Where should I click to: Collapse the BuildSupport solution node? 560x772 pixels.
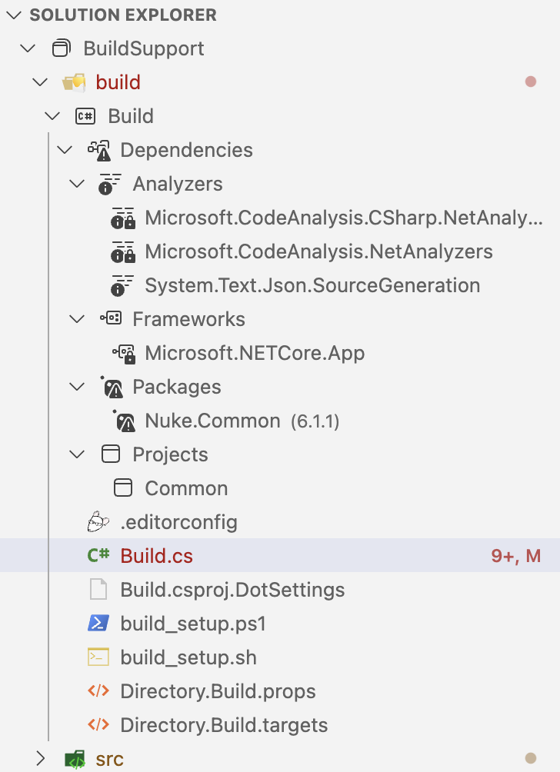click(27, 48)
